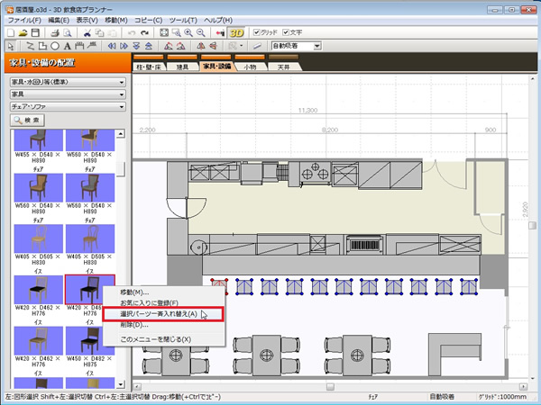This screenshot has width=541, height=405.
Task: Select このメニューを閉じる(X) menu entry
Action: coord(155,339)
